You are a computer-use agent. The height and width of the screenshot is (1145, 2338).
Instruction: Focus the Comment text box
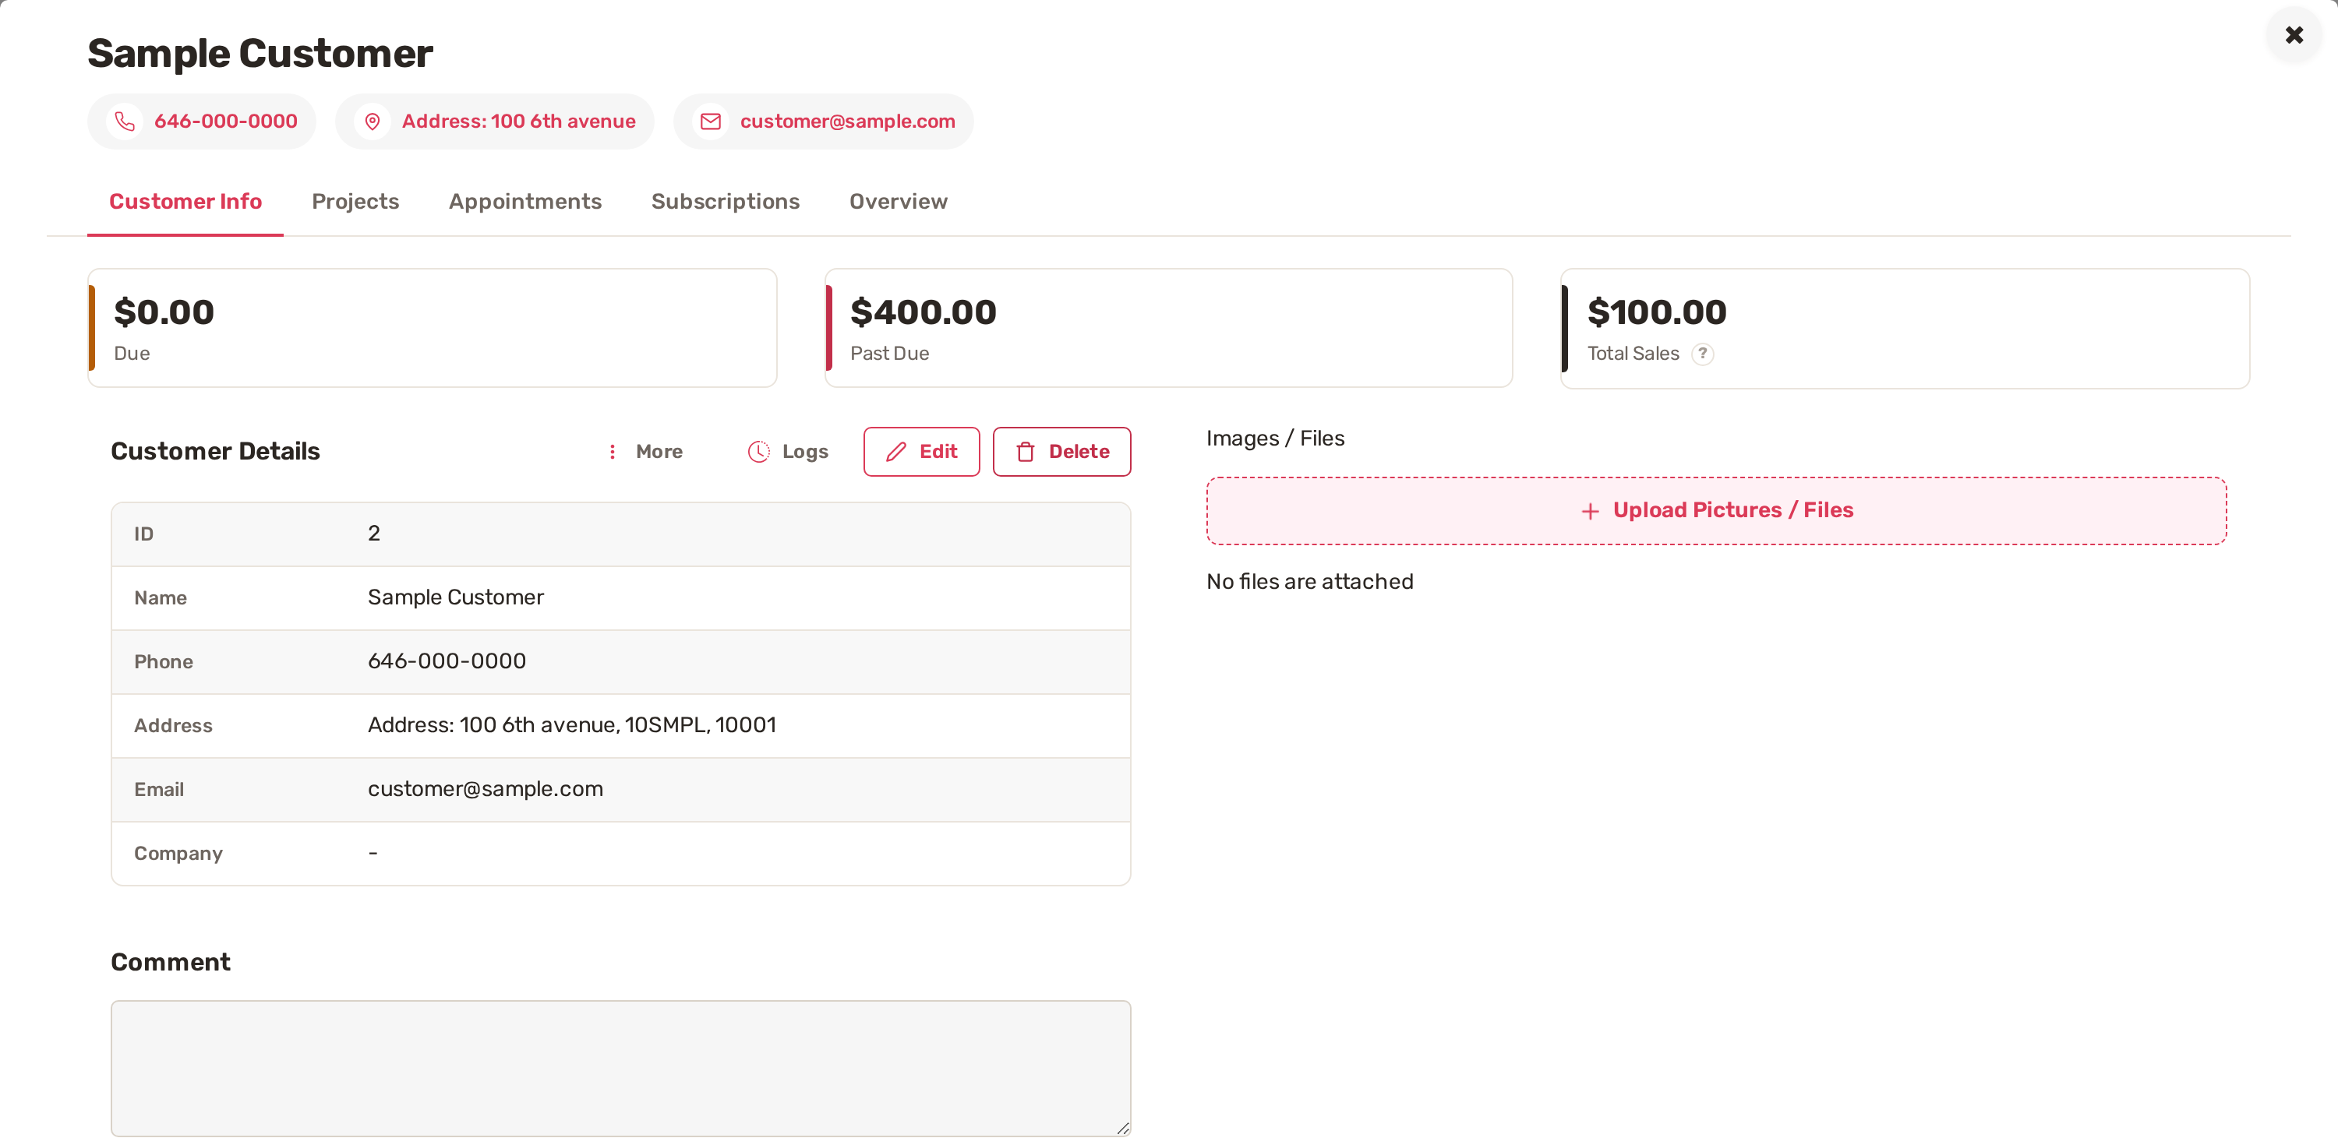click(x=621, y=1068)
